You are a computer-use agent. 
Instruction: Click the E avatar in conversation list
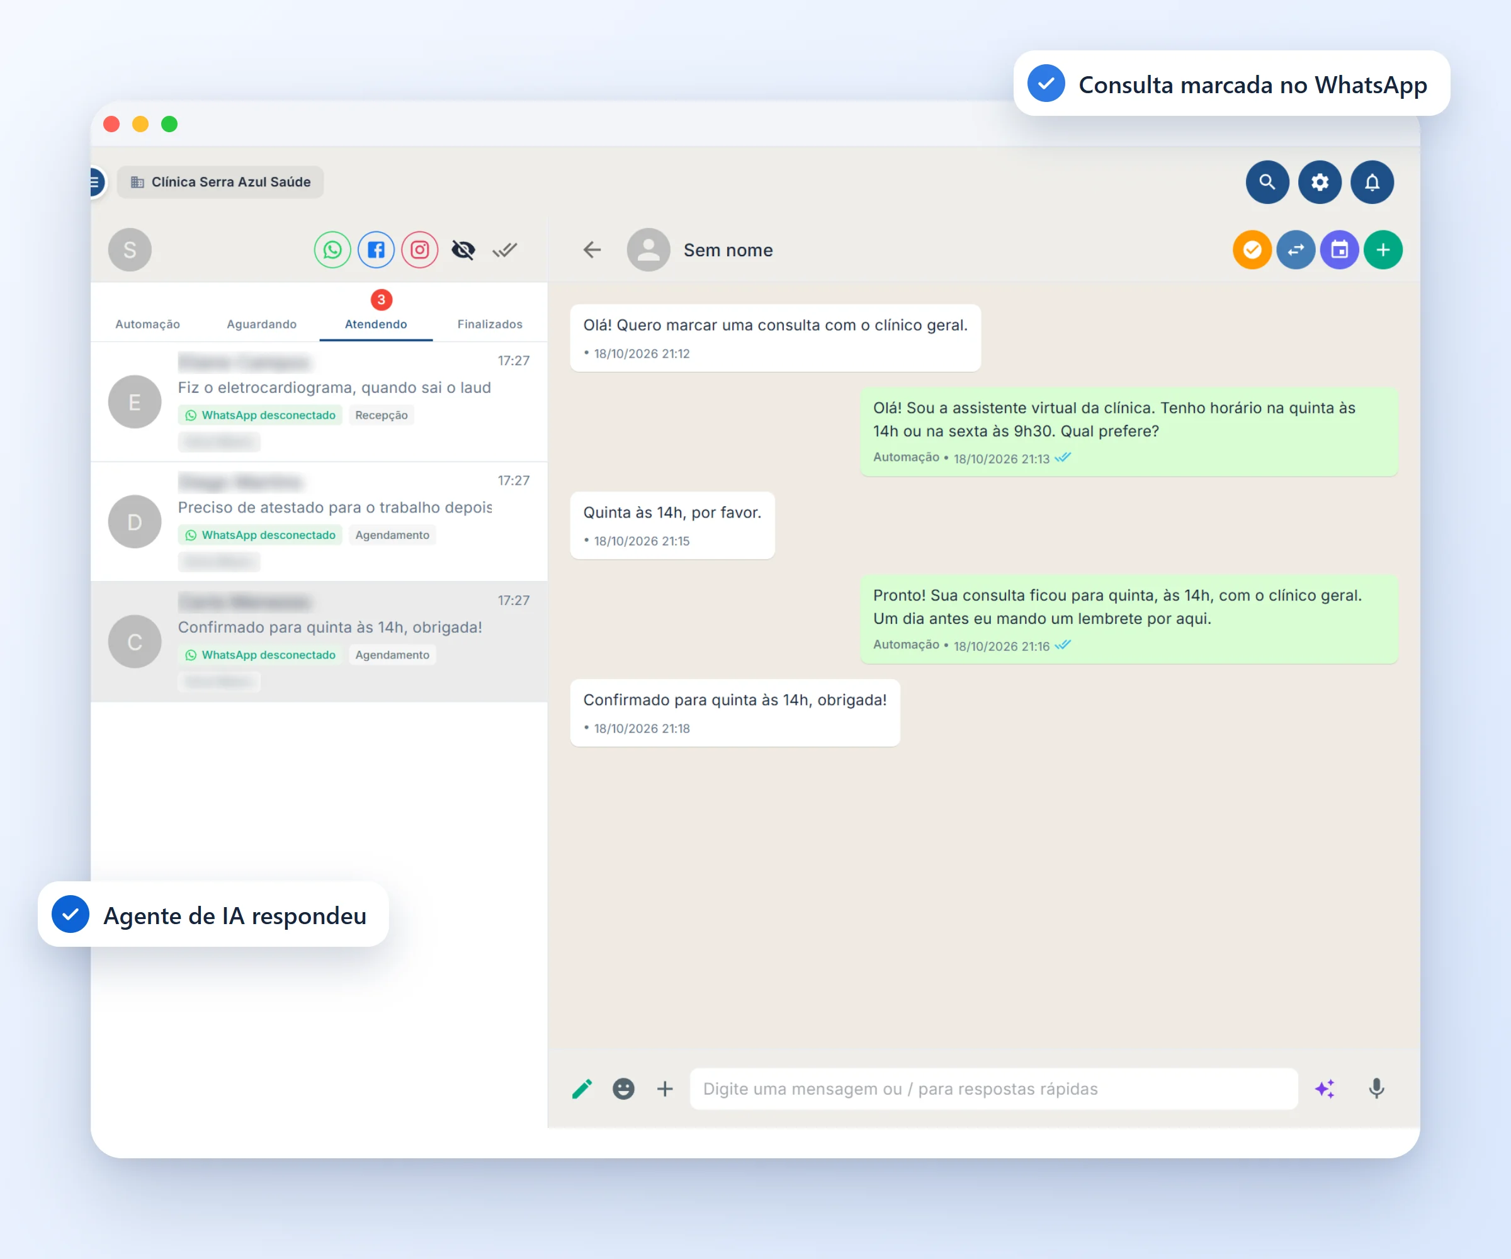(135, 402)
